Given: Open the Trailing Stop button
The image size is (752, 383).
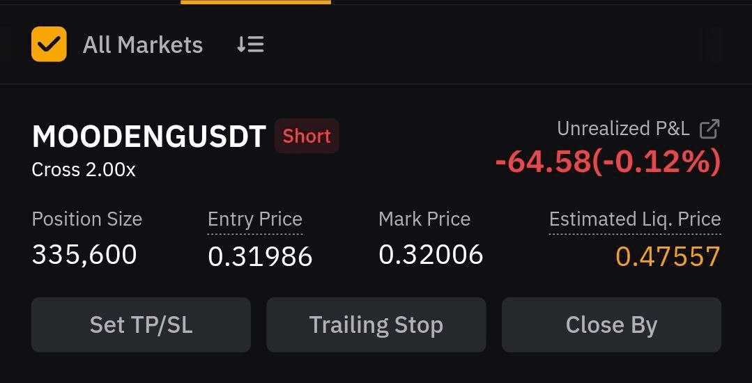Looking at the screenshot, I should 376,325.
